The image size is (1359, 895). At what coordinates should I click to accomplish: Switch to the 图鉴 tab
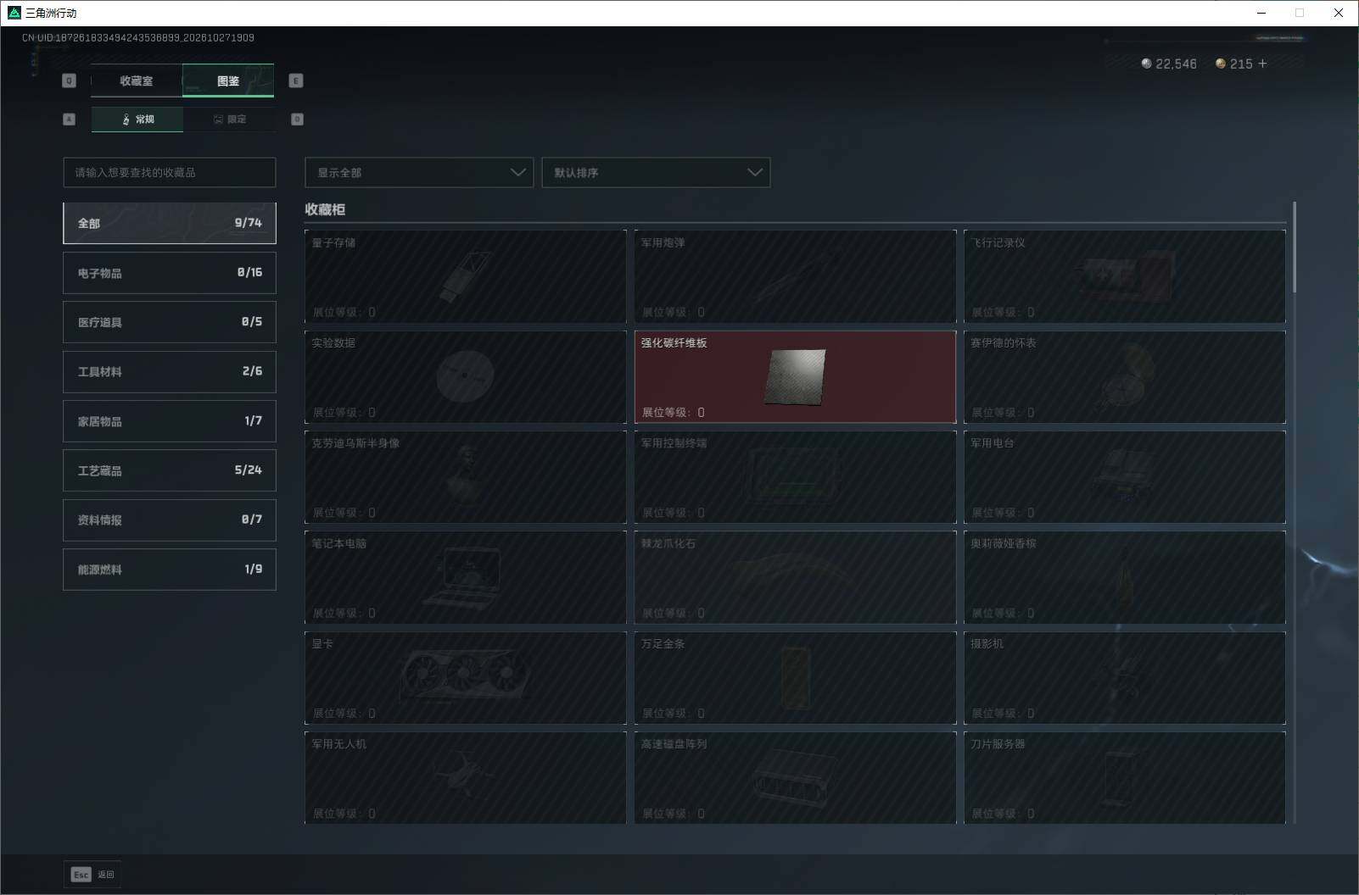pyautogui.click(x=228, y=81)
